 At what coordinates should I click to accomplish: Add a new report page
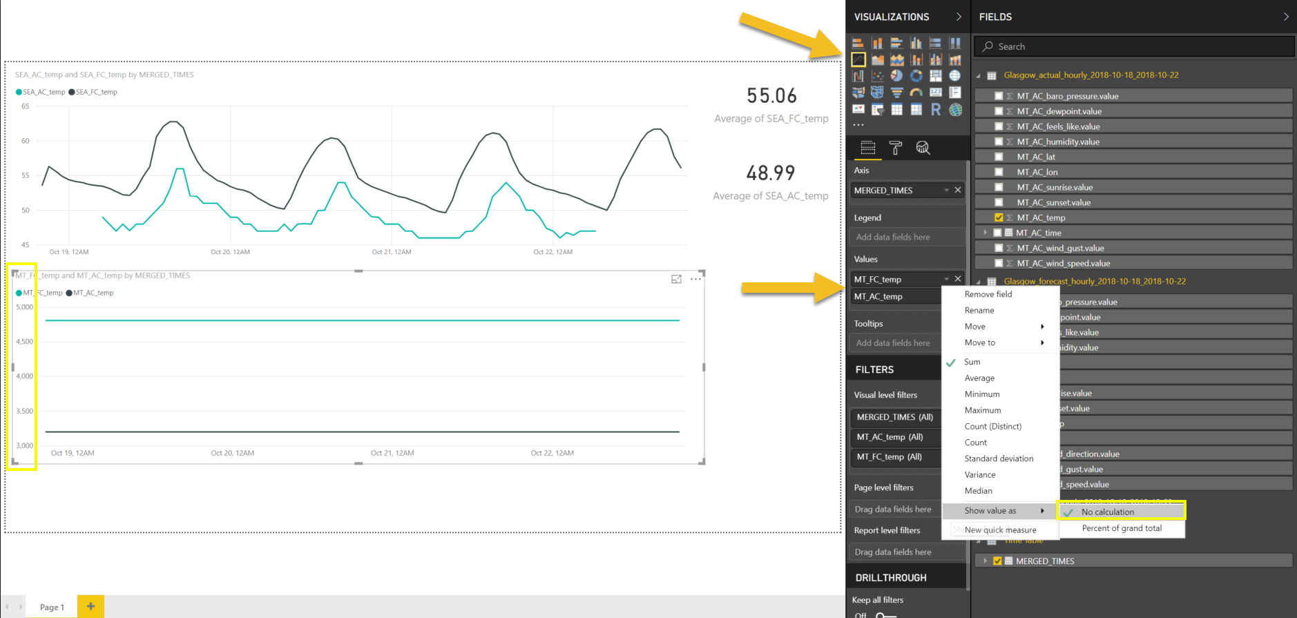pos(90,606)
